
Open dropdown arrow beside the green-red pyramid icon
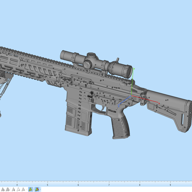[x=40, y=189]
